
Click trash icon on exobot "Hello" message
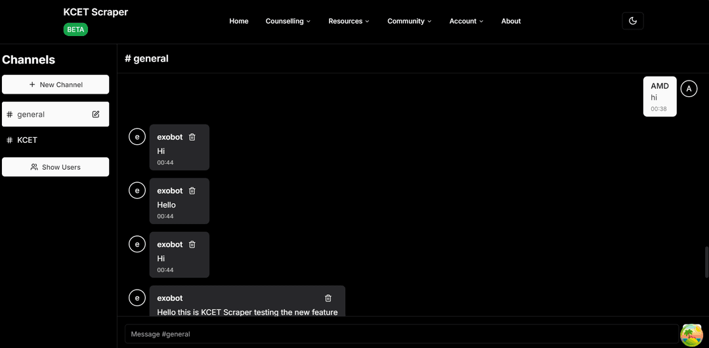tap(192, 191)
